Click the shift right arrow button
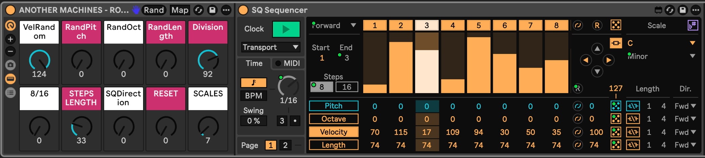 608,60
